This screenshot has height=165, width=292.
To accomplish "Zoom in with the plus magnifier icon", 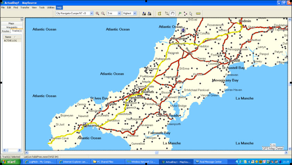I will pyautogui.click(x=97, y=14).
